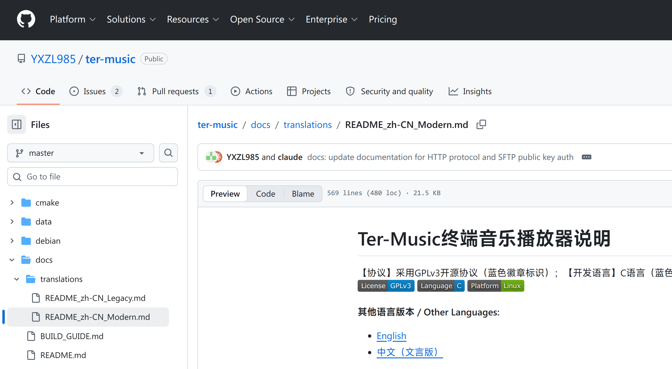Expand the data folder chevron
Screen dimensions: 672x369
click(x=12, y=222)
